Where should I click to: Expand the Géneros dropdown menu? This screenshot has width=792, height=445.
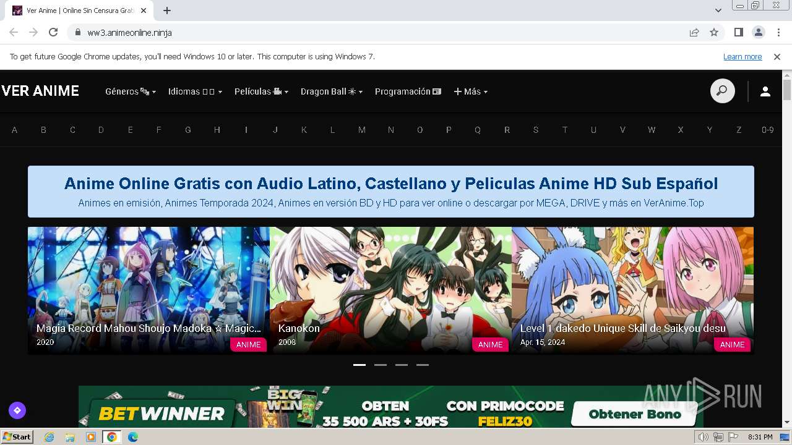click(x=131, y=91)
